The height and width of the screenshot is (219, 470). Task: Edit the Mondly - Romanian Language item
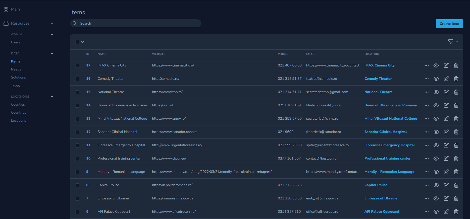pos(446,172)
